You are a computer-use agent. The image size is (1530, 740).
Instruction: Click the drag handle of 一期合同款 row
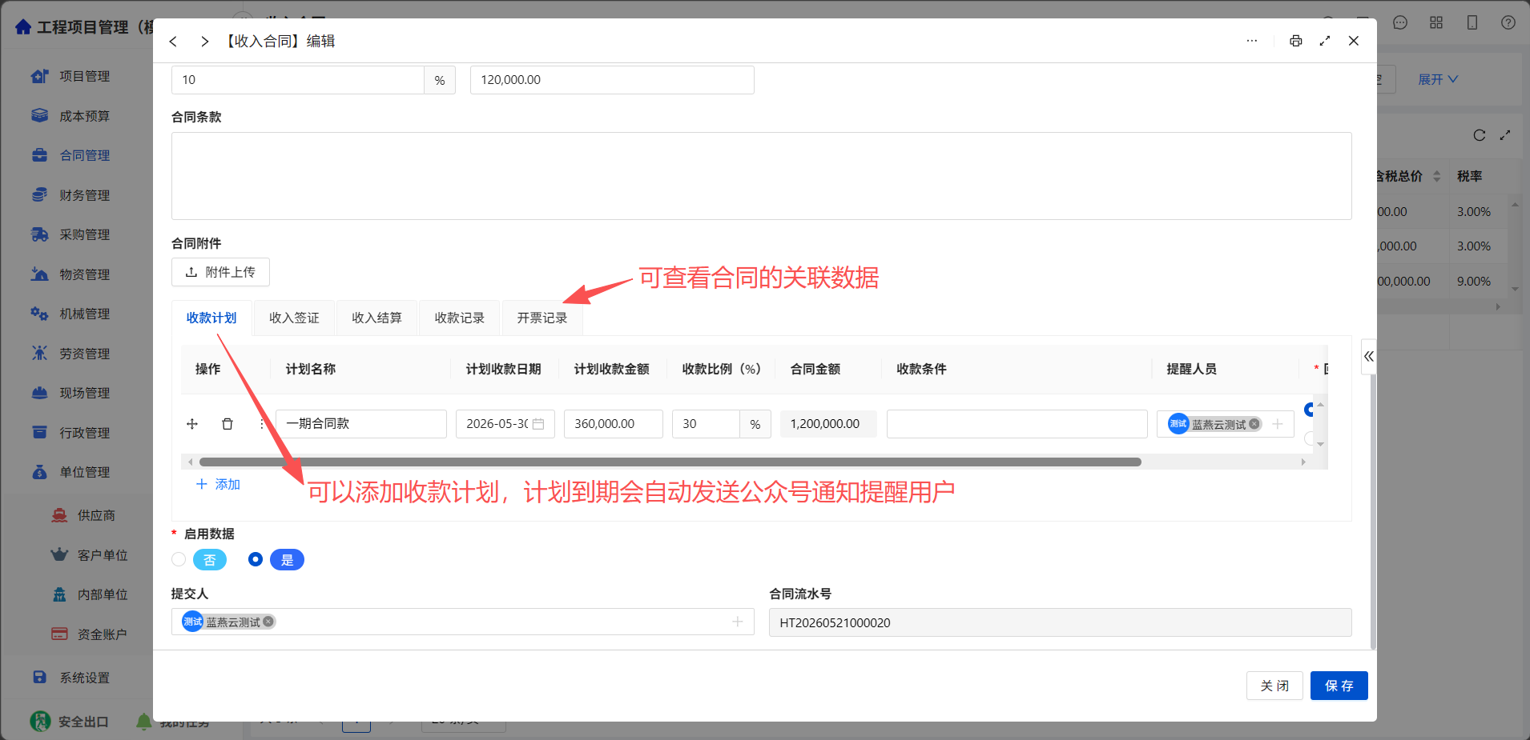[x=192, y=424]
